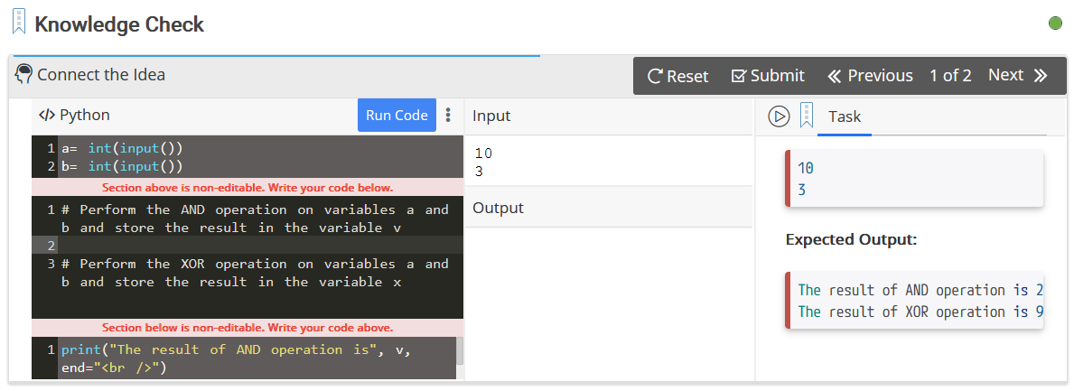Open the three-dot editor options menu

(x=449, y=115)
